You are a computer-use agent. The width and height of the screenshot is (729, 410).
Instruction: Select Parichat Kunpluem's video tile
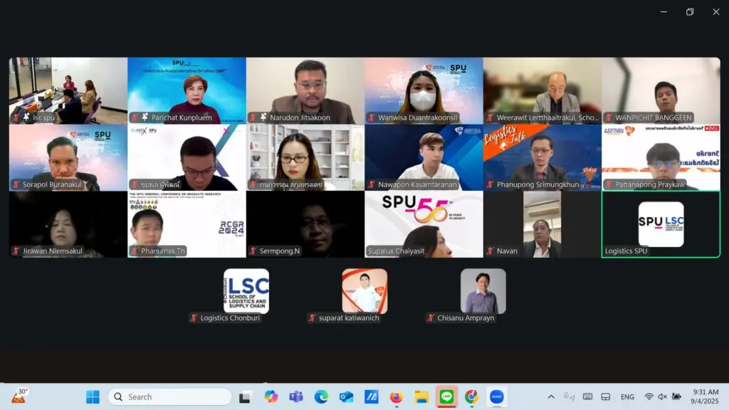pyautogui.click(x=187, y=90)
